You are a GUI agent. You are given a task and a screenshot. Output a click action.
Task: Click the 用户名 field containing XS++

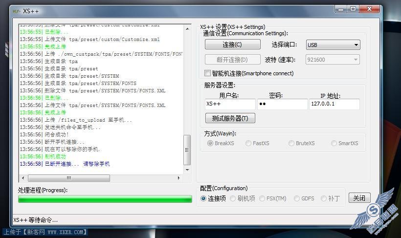(230, 104)
